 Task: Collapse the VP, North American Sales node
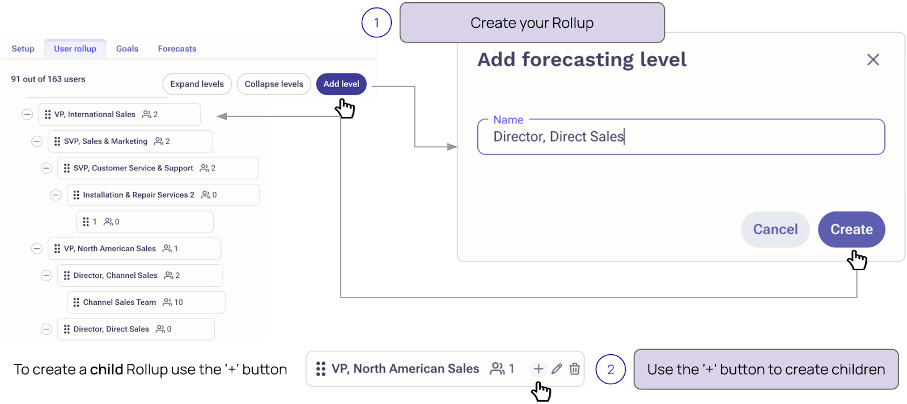37,248
